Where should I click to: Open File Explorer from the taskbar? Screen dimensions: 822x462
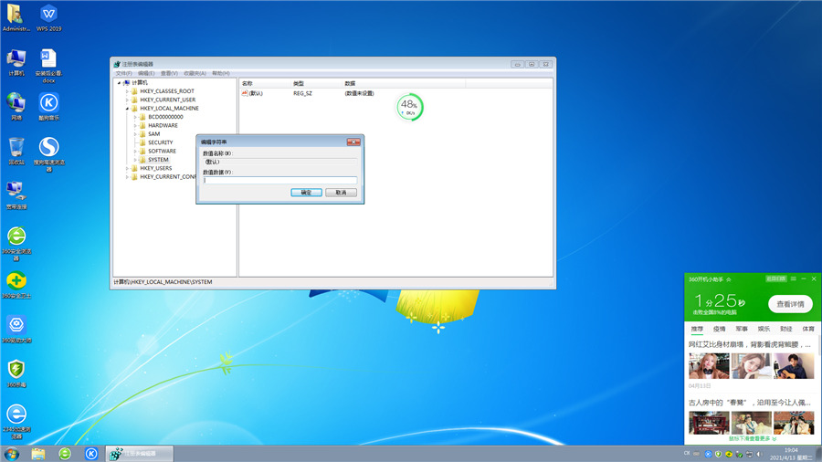37,454
